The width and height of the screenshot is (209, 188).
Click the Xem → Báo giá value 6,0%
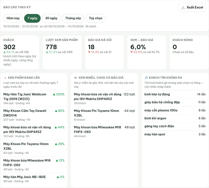click(x=138, y=47)
